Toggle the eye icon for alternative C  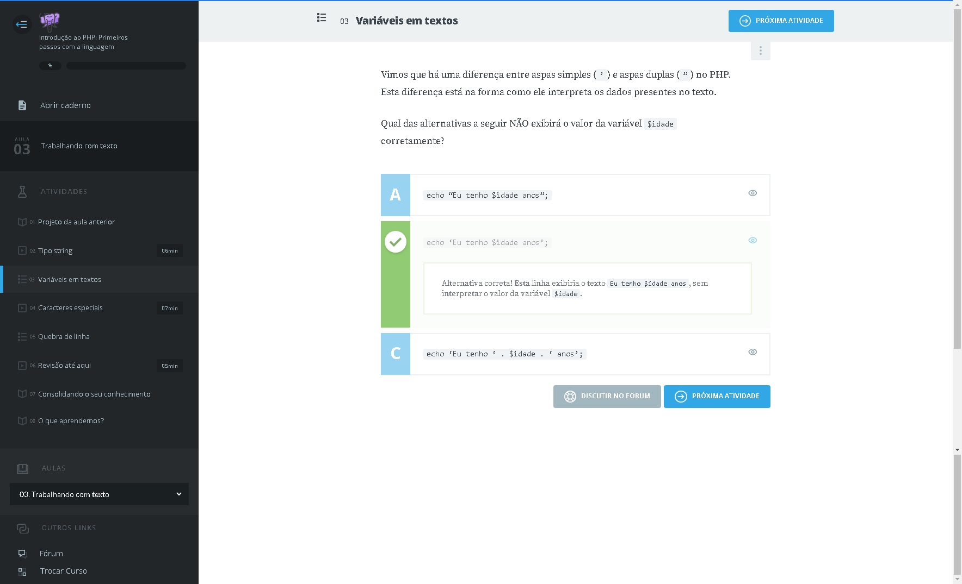tap(753, 352)
